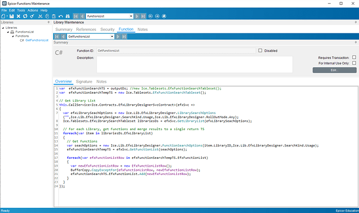Click the Delete X toolbar icon
The image size is (359, 213).
(x=19, y=16)
